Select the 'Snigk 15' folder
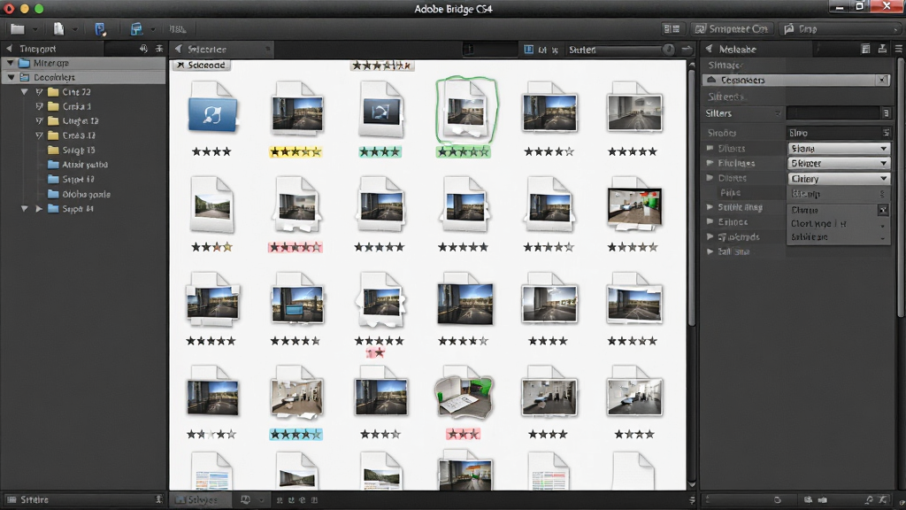The image size is (906, 510). pos(71,151)
